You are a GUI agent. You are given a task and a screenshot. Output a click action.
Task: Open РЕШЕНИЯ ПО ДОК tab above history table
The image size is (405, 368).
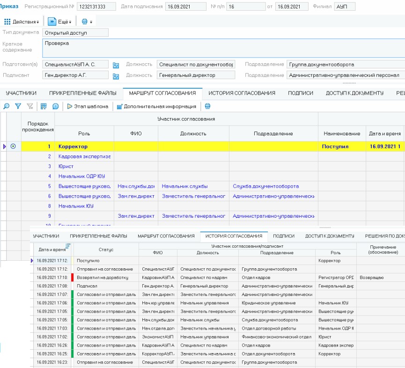point(384,236)
